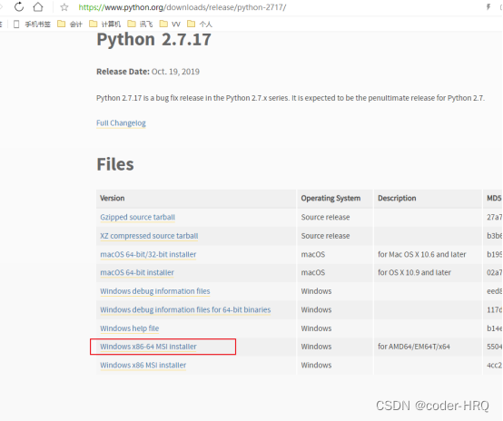Bookmark this page with the star icon
The width and height of the screenshot is (503, 421).
(x=64, y=7)
